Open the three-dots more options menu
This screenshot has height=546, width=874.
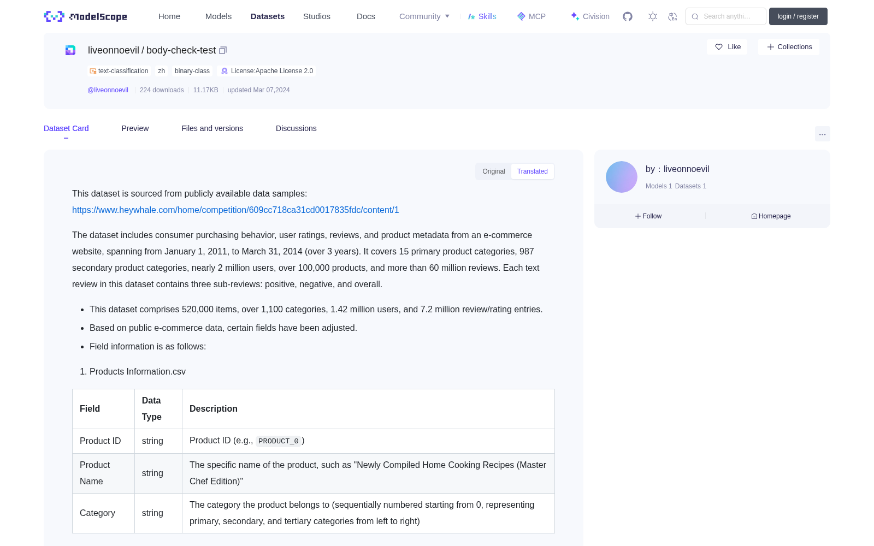point(823,134)
